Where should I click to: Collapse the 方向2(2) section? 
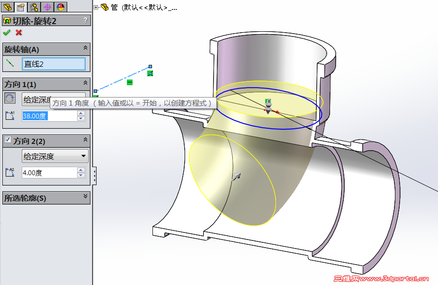[x=86, y=140]
